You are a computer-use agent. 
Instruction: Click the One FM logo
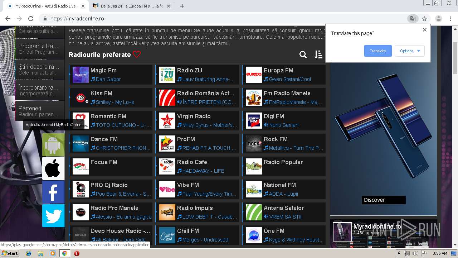tap(254, 235)
